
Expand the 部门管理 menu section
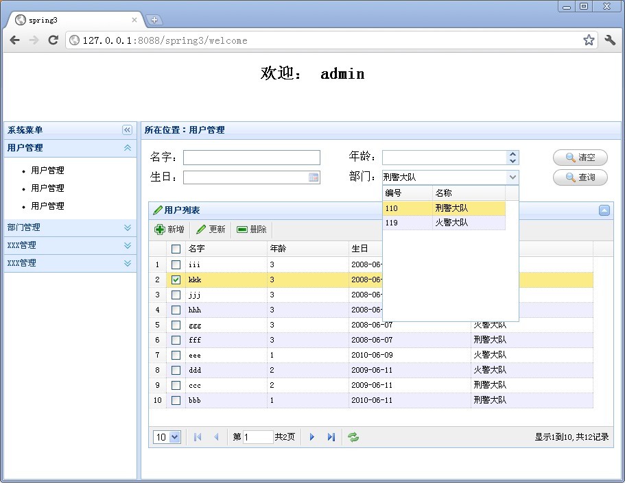[x=22, y=227]
